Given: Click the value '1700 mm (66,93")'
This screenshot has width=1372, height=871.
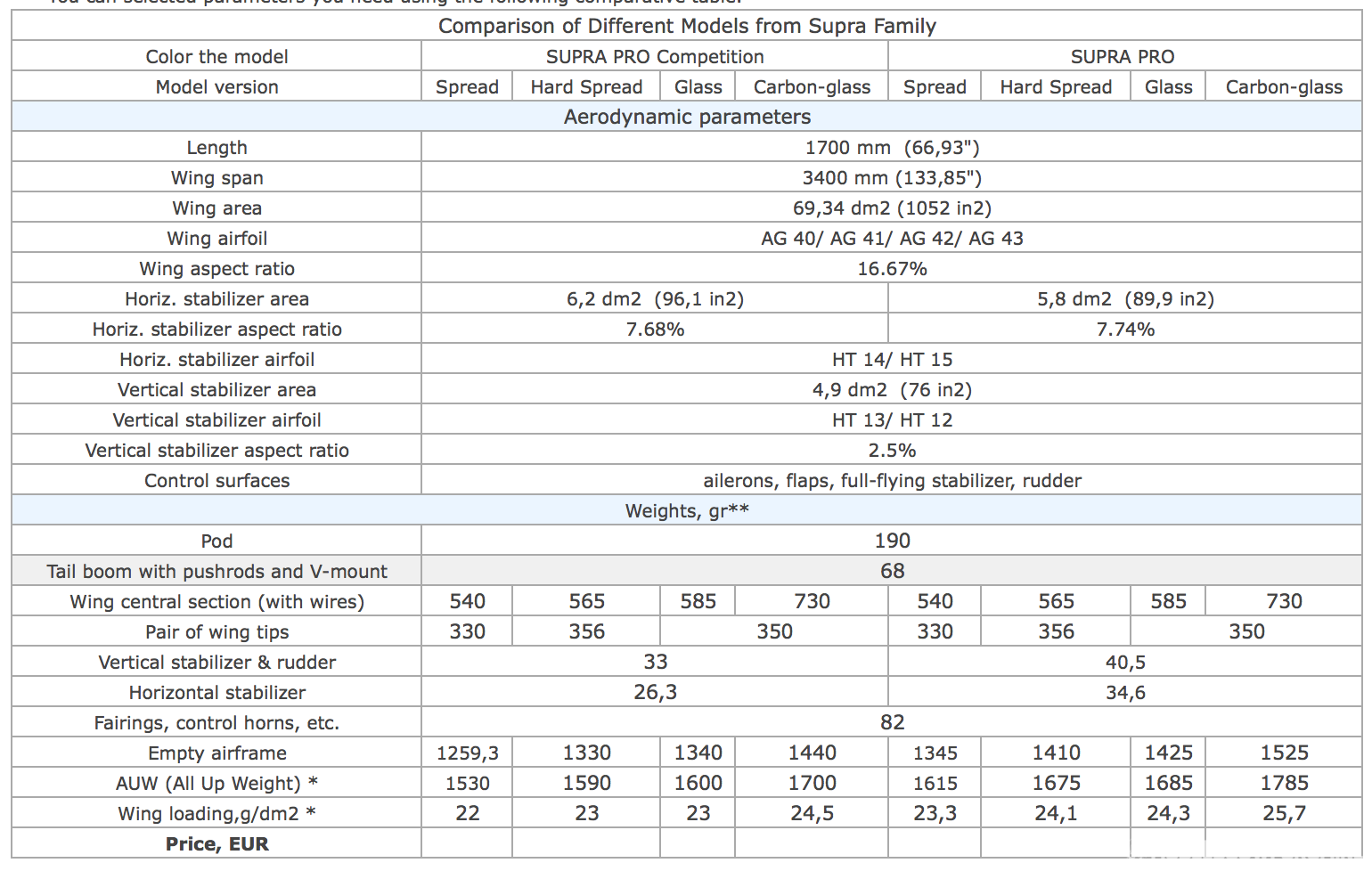Looking at the screenshot, I should pos(892,147).
